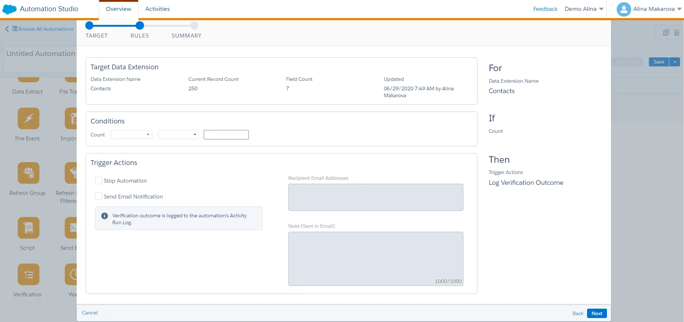Select the Verification activity icon
684x322 pixels.
[28, 274]
